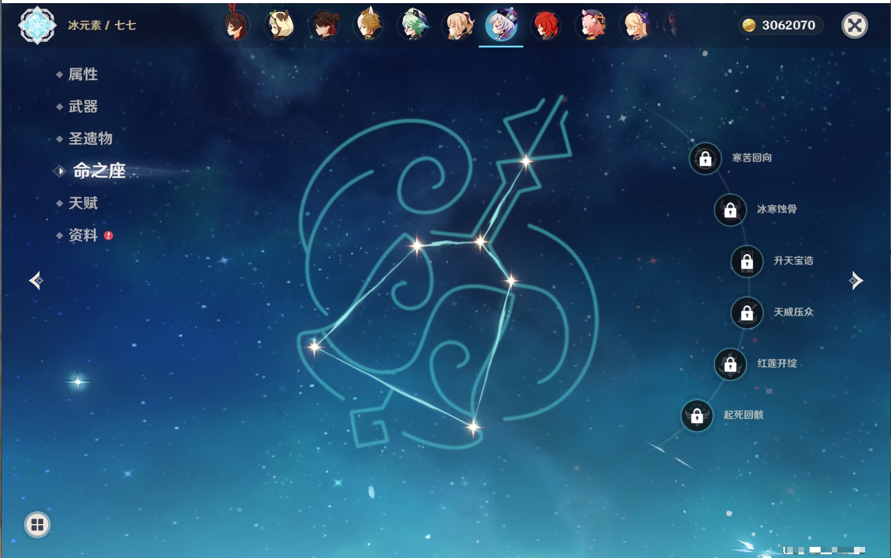This screenshot has height=558, width=891.
Task: Switch to Diluc's red-haired avatar
Action: [546, 25]
